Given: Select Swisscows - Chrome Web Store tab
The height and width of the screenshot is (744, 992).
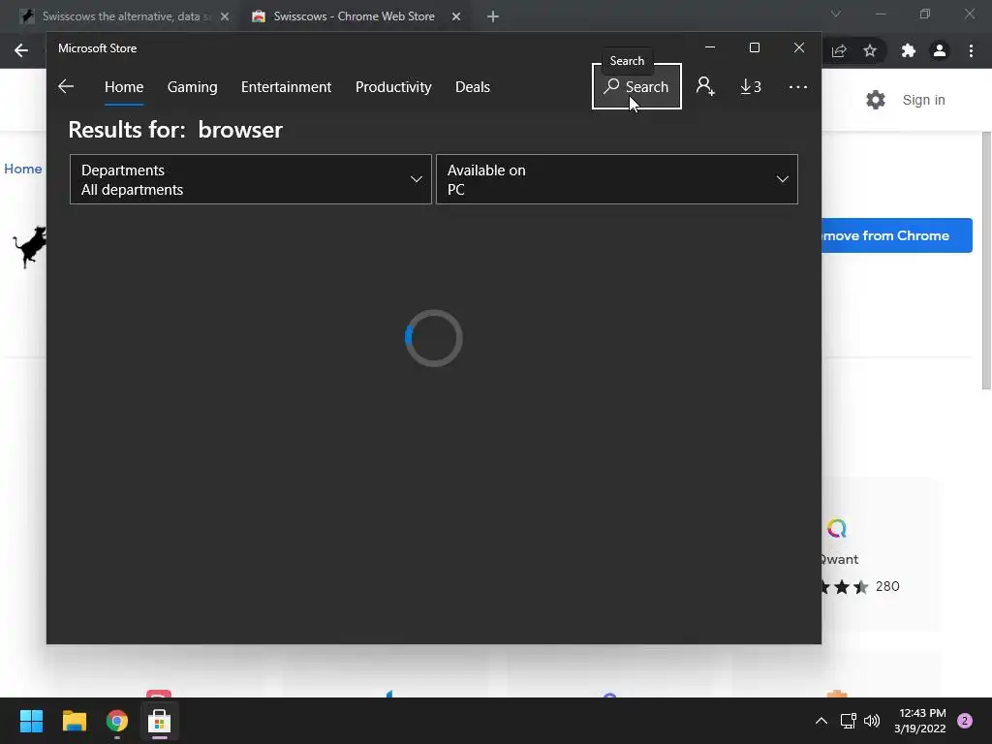Looking at the screenshot, I should point(353,16).
